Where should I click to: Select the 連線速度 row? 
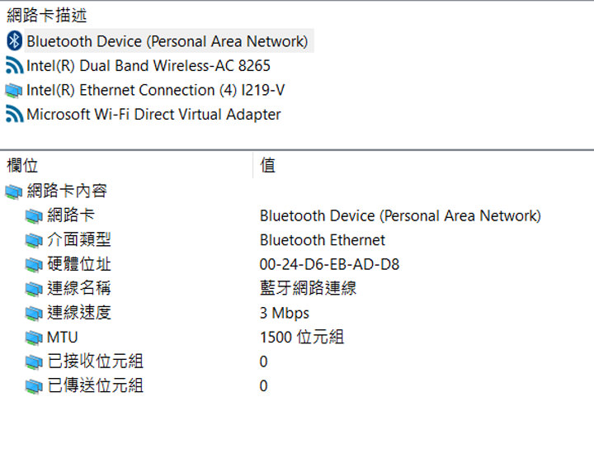click(79, 313)
